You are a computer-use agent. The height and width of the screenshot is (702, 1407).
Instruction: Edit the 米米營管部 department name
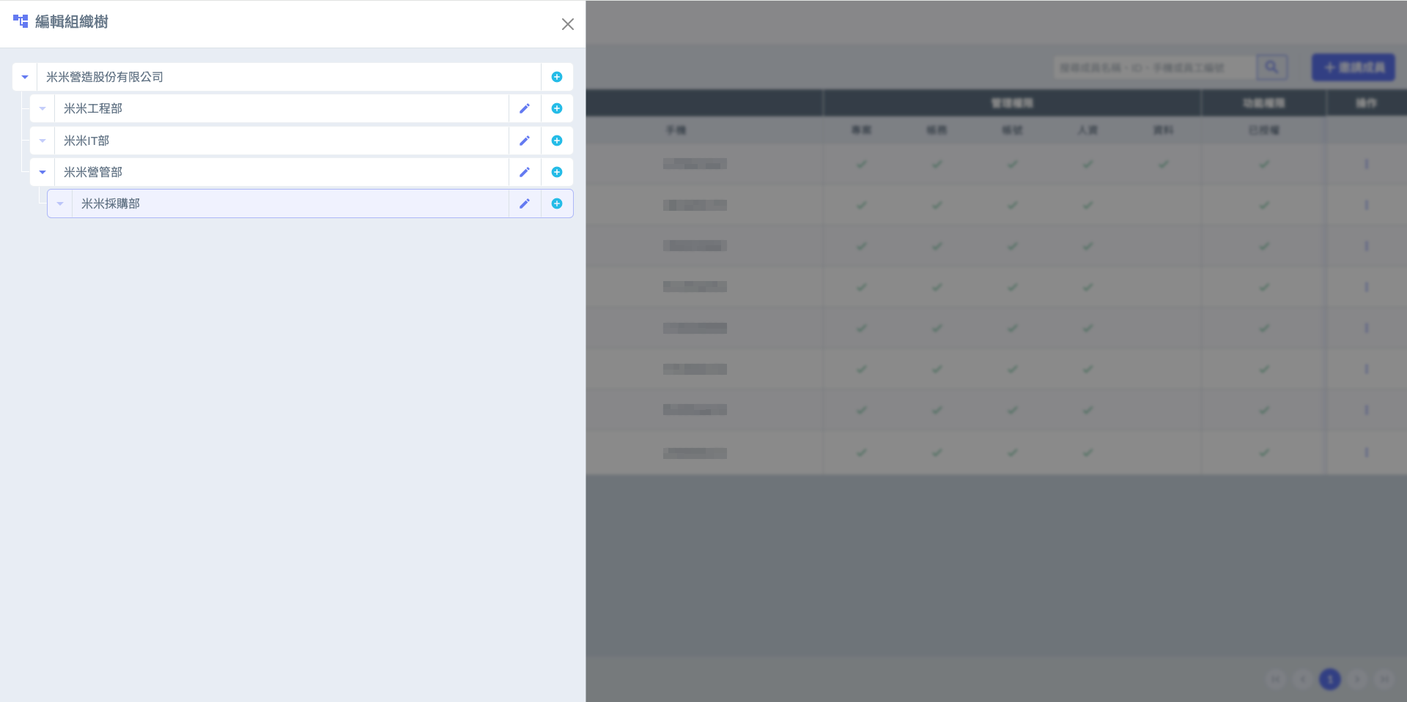pyautogui.click(x=525, y=172)
